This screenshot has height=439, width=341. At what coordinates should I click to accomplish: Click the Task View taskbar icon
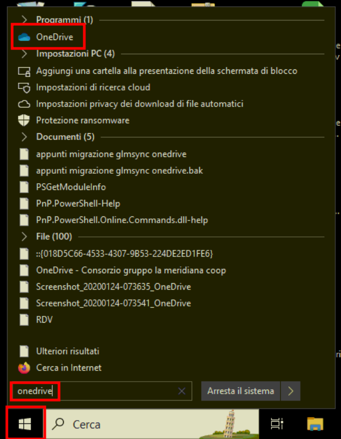tap(277, 423)
